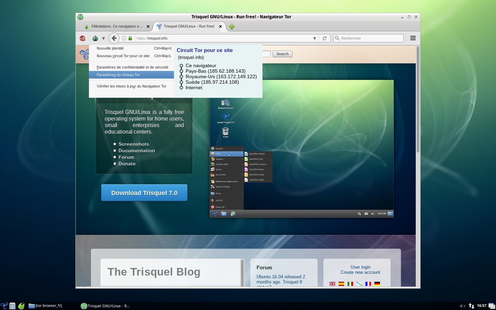This screenshot has height=310, width=496.
Task: Click the muted volume icon in tray
Action: click(462, 306)
